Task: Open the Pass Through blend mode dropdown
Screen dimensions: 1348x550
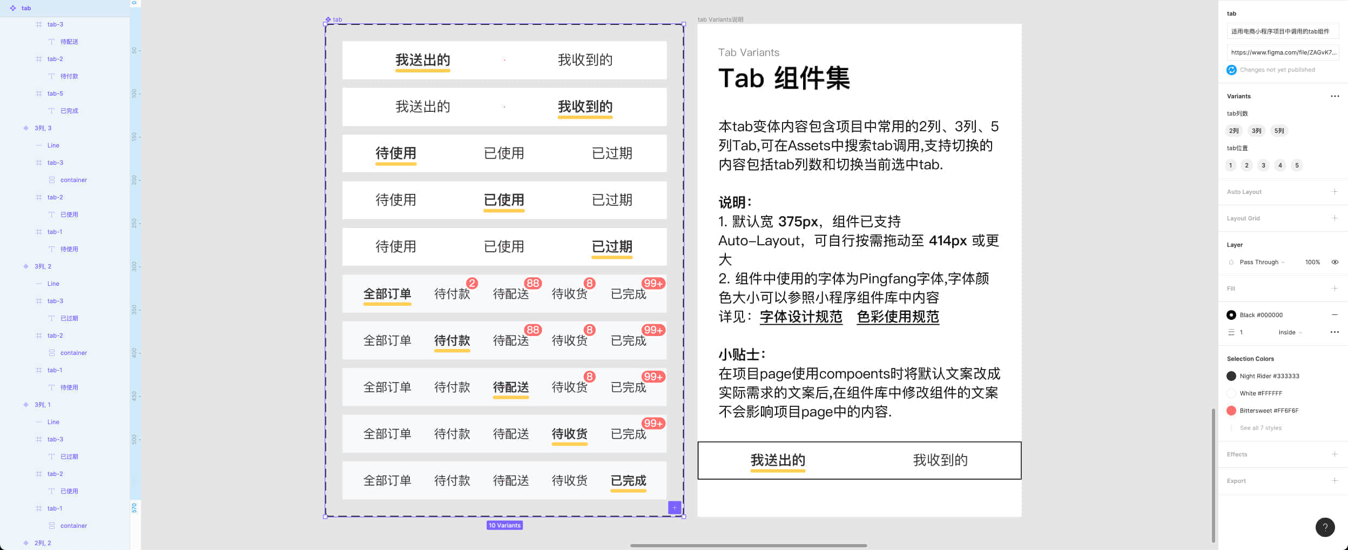Action: (1262, 262)
